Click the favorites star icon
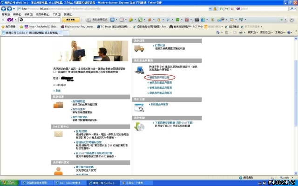This screenshot has height=186, width=298. point(3,27)
